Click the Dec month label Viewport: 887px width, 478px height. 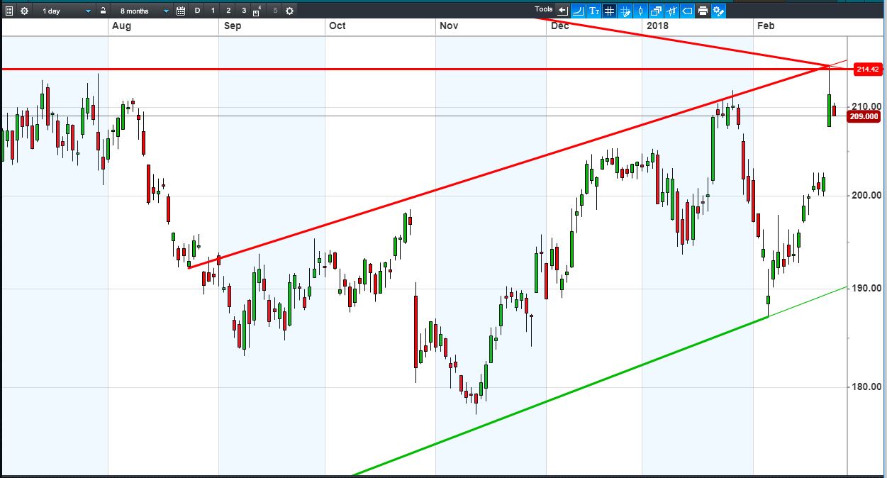click(x=560, y=26)
